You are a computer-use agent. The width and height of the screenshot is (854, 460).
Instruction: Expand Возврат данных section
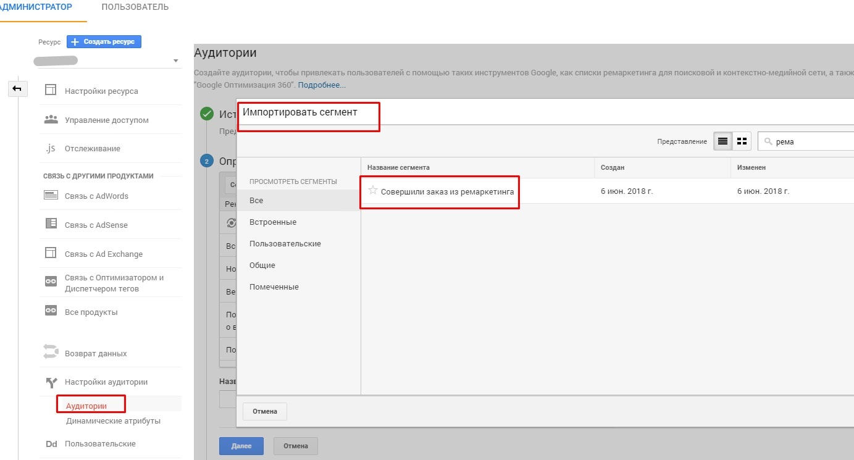[x=95, y=353]
